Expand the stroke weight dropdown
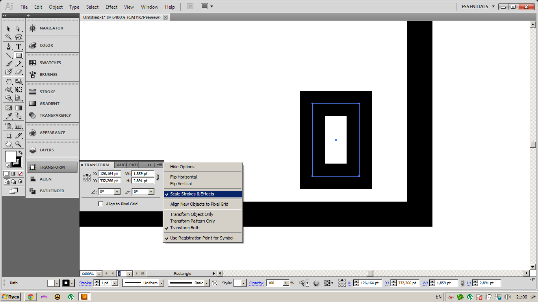 [x=115, y=283]
